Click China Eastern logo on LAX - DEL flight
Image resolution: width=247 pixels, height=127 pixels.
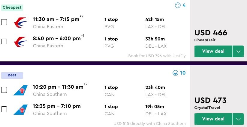(20, 22)
